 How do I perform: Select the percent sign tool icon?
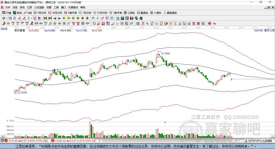click(147, 23)
